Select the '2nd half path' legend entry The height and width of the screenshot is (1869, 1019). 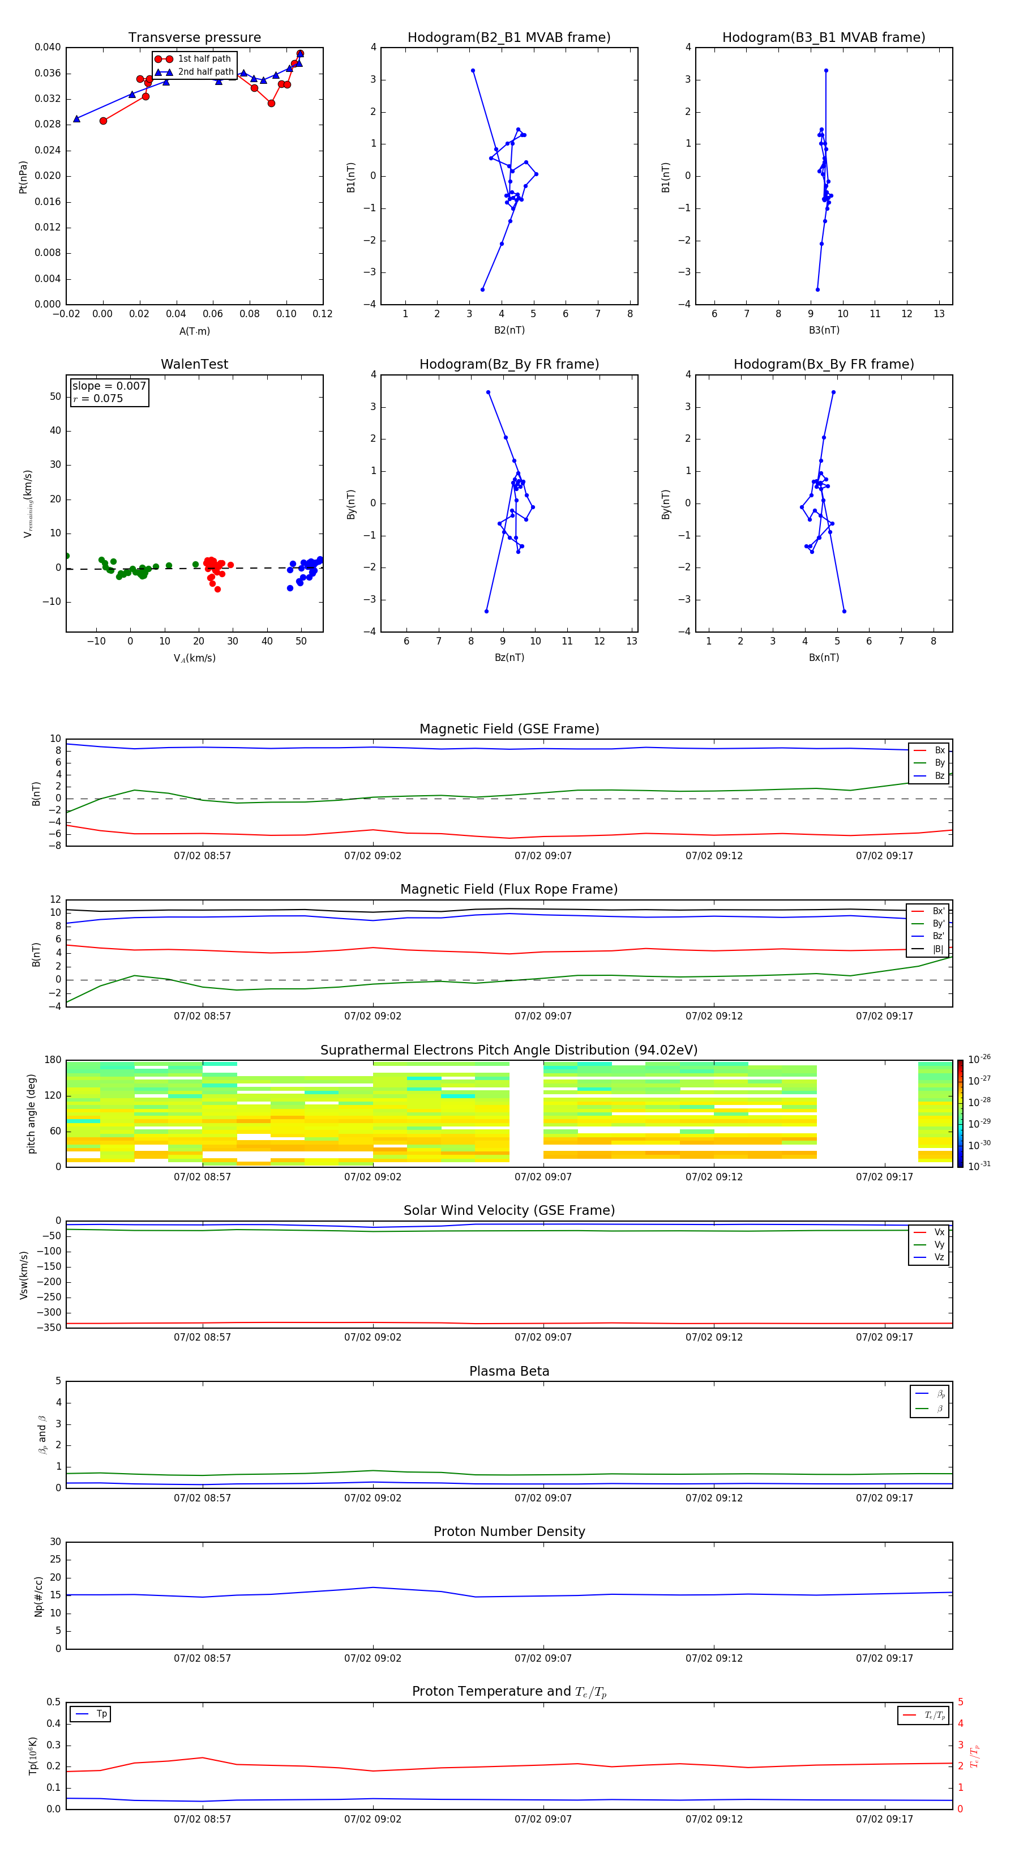tap(194, 72)
